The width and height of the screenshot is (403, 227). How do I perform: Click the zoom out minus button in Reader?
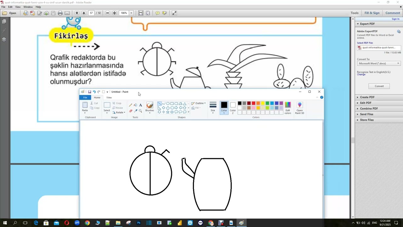point(108,13)
